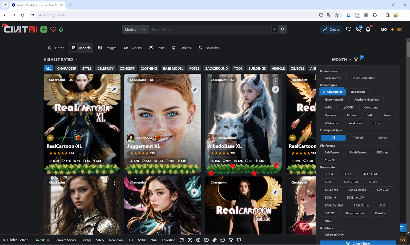The height and width of the screenshot is (245, 410).
Task: Toggle the LoRA model type filter
Action: tap(328, 108)
